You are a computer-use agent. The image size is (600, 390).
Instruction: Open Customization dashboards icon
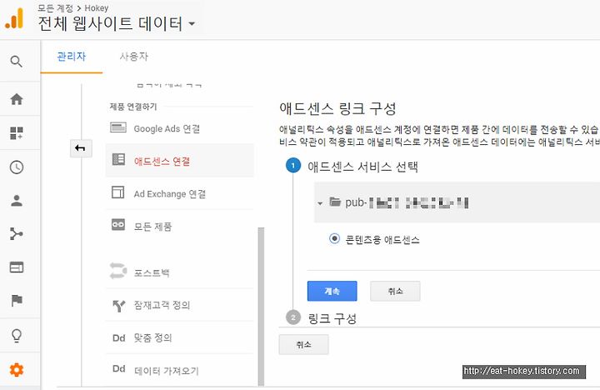[x=17, y=133]
